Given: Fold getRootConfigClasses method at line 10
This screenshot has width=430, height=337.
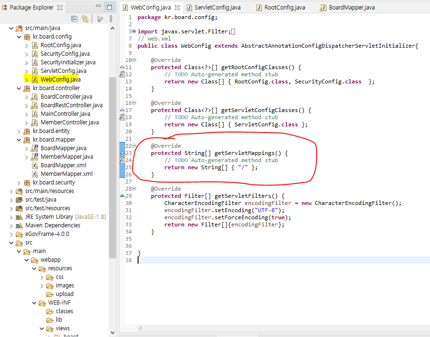Looking at the screenshot, I should [x=134, y=60].
